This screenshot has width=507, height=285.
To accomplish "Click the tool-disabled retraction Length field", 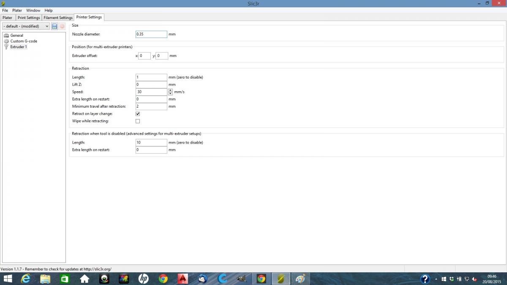I will click(x=151, y=143).
